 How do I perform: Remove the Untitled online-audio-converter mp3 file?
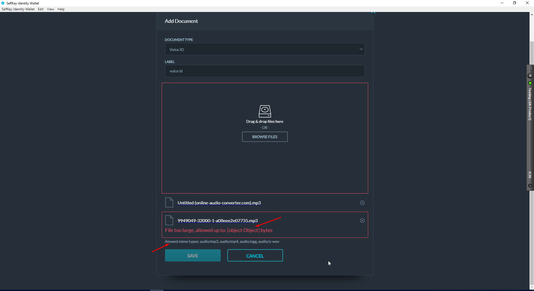pos(362,203)
